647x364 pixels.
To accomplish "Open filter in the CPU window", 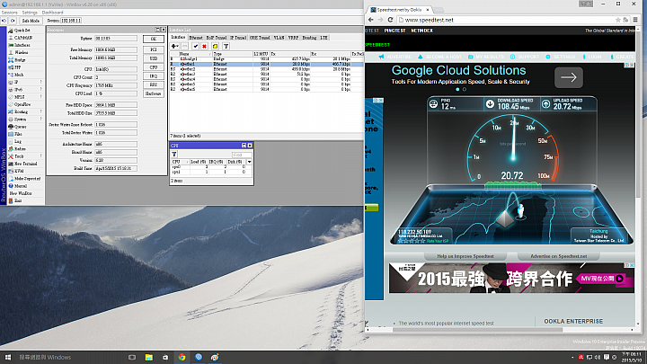I will pyautogui.click(x=174, y=155).
